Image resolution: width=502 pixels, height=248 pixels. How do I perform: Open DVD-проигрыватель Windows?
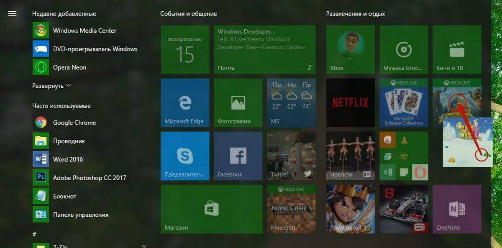(x=85, y=49)
